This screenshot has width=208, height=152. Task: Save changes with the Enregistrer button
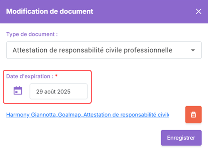point(181,138)
